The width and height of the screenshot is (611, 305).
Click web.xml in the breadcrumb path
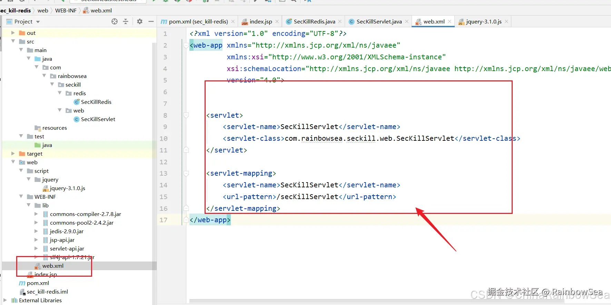(98, 10)
